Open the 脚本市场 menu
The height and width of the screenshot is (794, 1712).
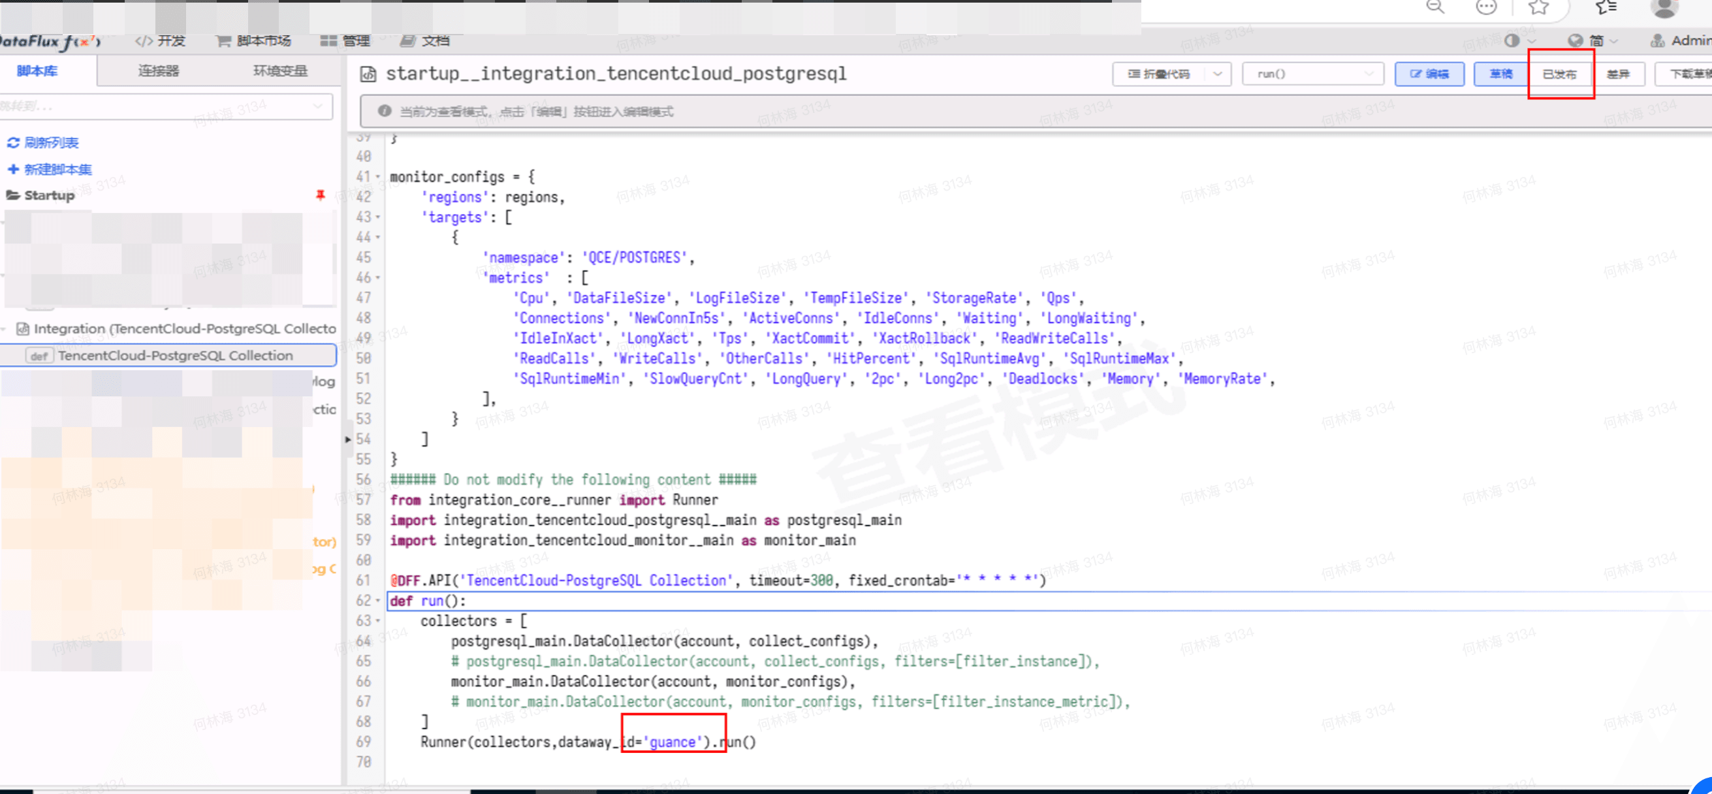pos(254,41)
